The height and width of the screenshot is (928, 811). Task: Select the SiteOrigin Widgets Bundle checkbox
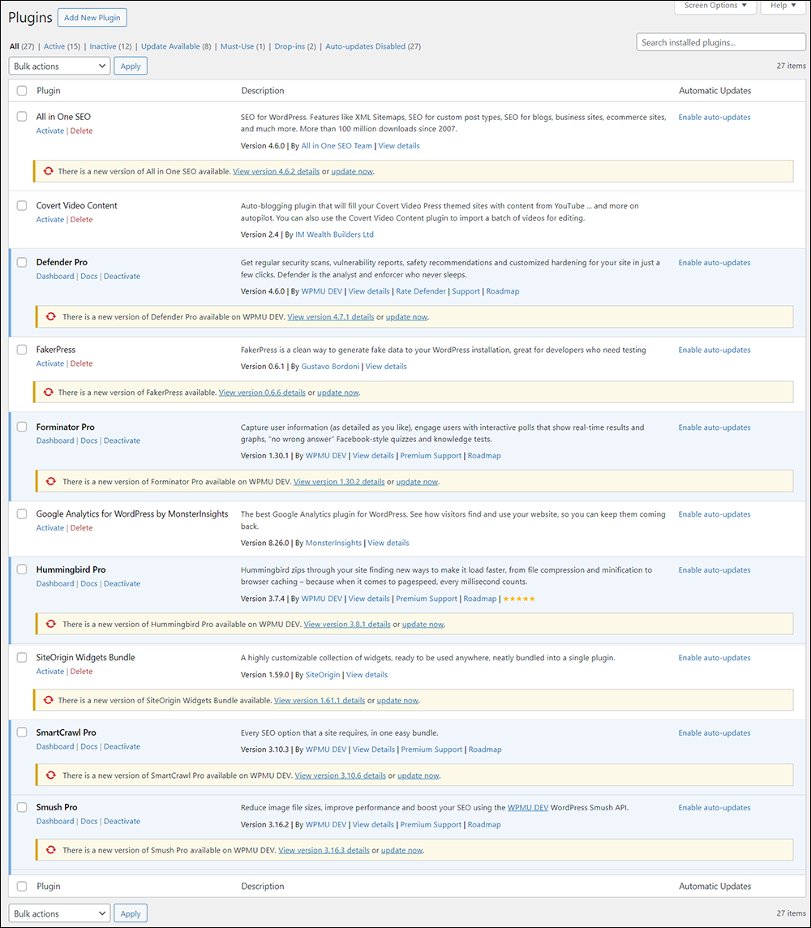pyautogui.click(x=22, y=658)
